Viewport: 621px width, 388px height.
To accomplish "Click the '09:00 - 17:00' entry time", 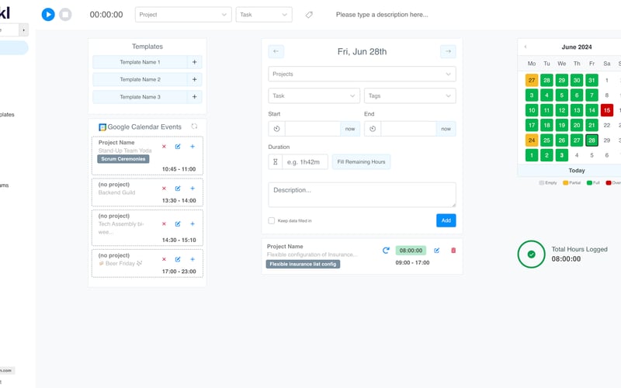I will (412, 262).
